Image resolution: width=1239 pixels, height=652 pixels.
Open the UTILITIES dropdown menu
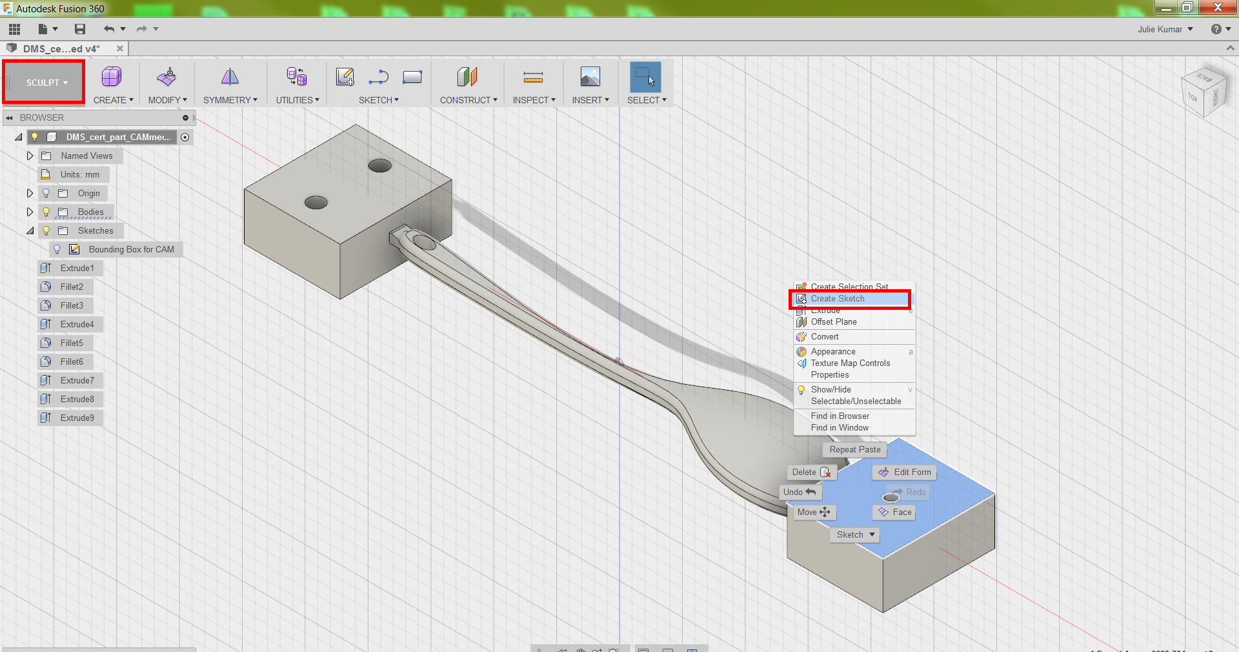(297, 100)
